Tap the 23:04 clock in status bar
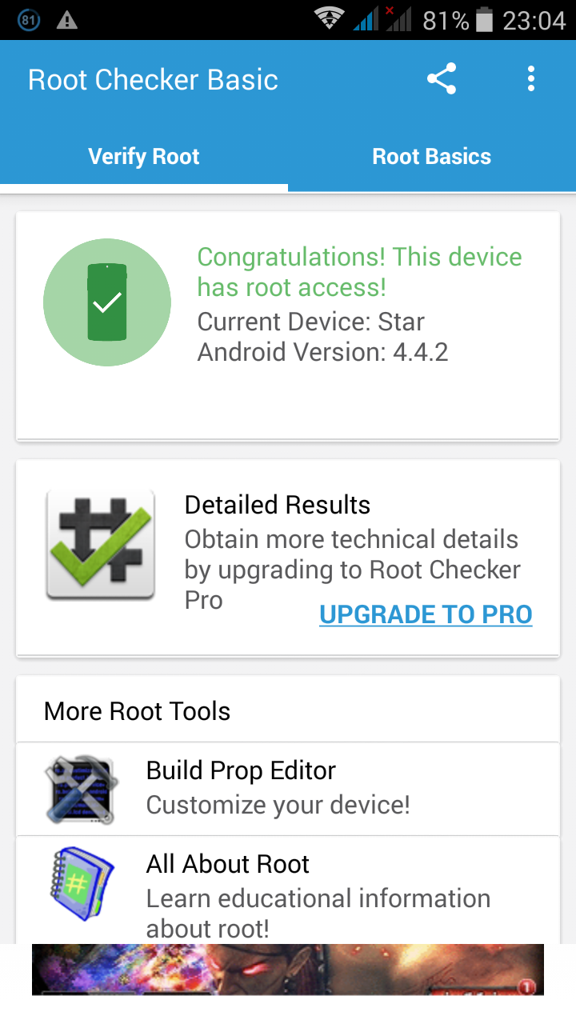The width and height of the screenshot is (576, 1024). coord(534,20)
